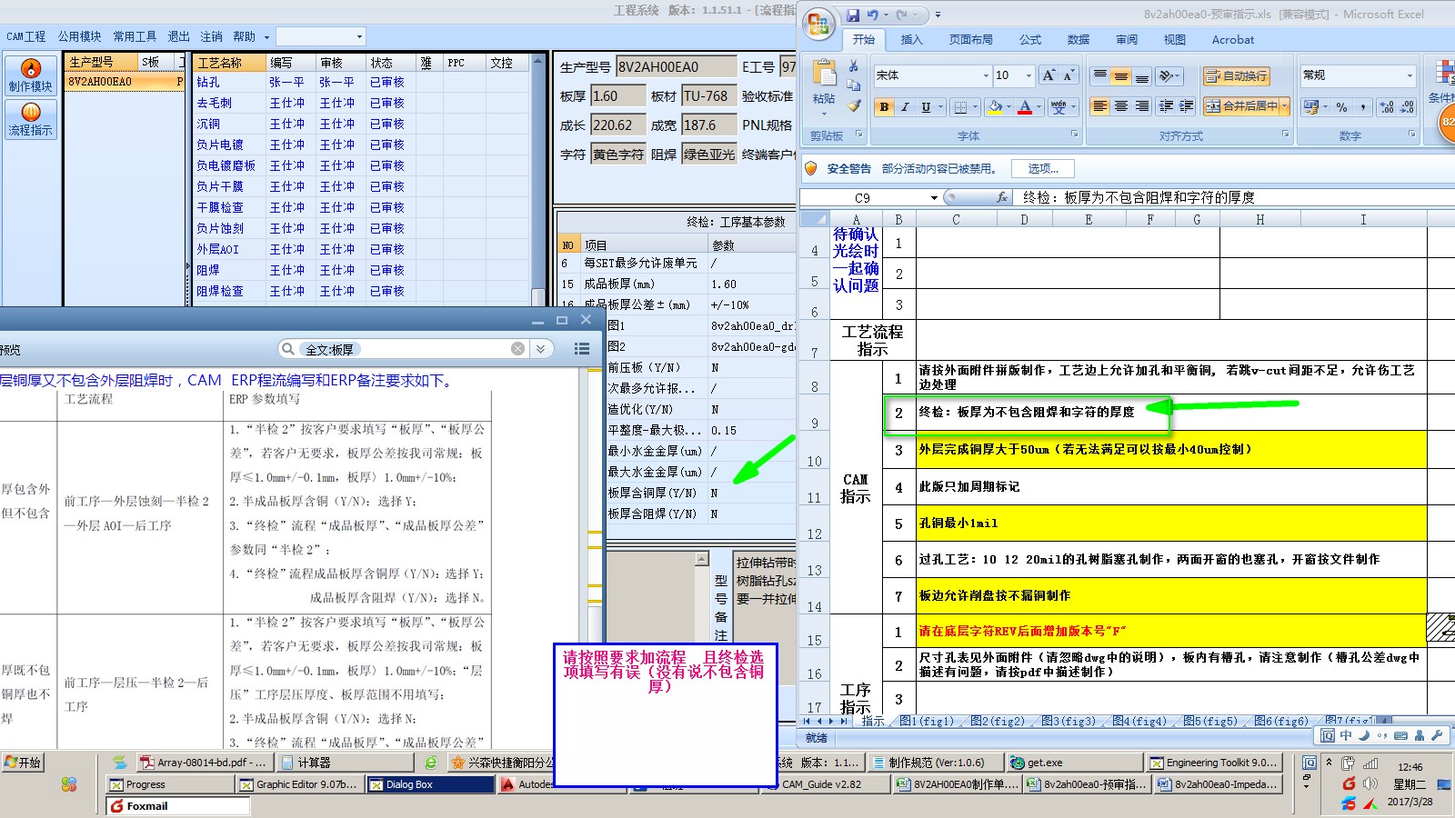Click the cell borders icon
This screenshot has height=818, width=1455.
tap(960, 107)
